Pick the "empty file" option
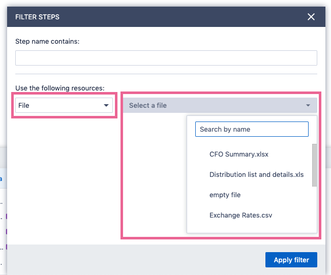Screen dimensions: 331x275 tap(225, 195)
